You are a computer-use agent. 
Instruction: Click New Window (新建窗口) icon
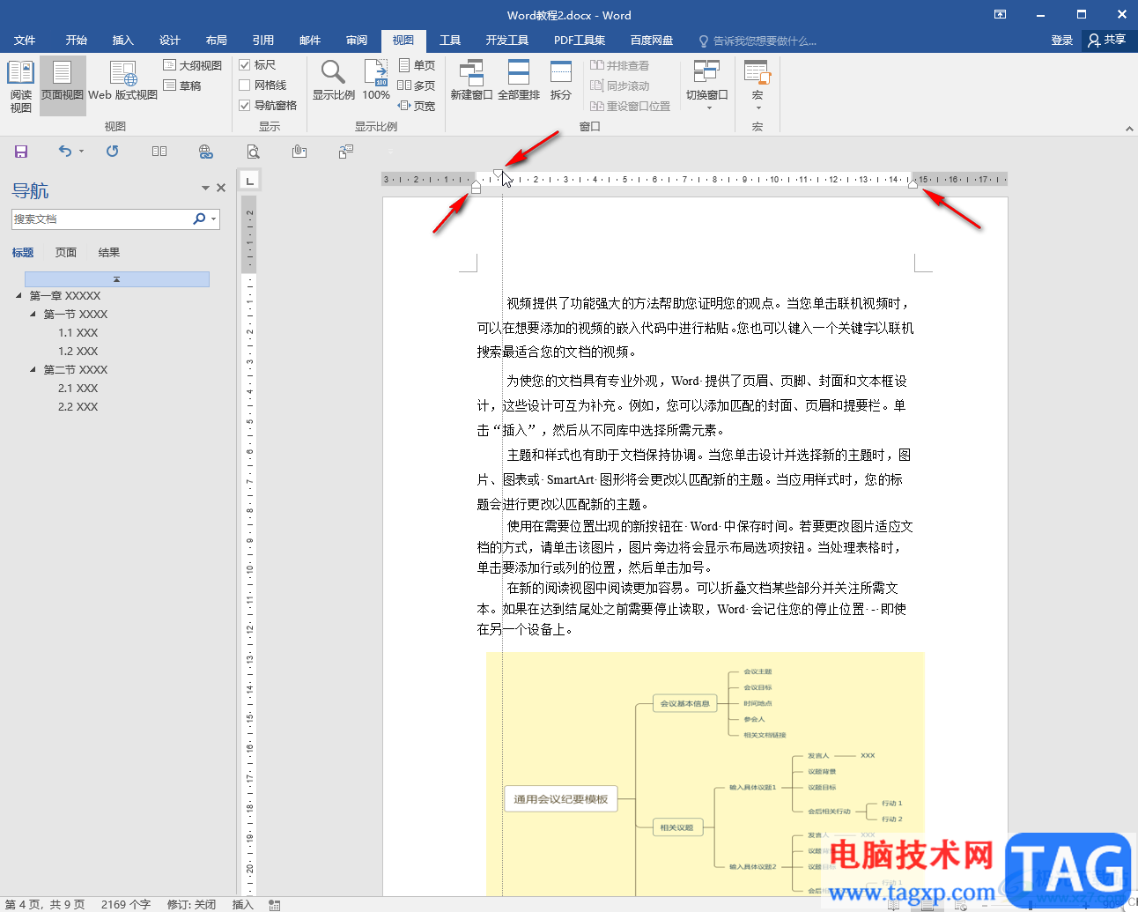coord(471,81)
